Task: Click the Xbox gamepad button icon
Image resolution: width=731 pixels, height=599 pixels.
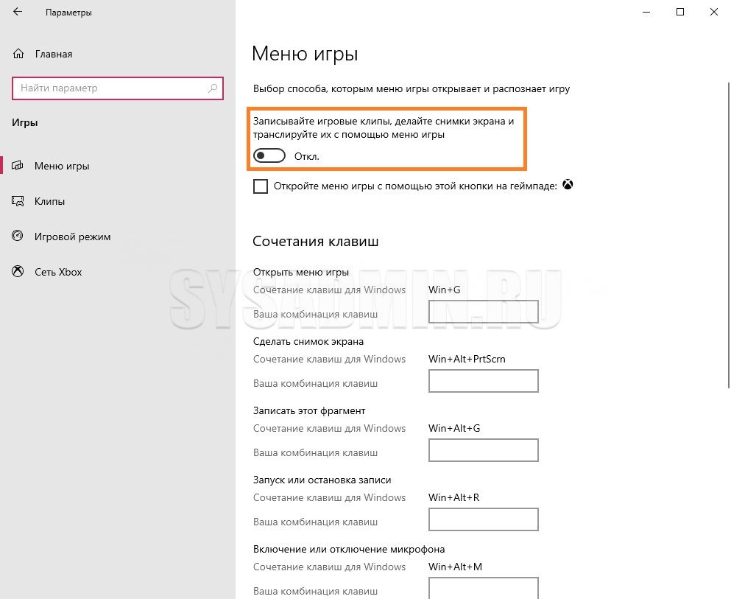Action: 568,185
